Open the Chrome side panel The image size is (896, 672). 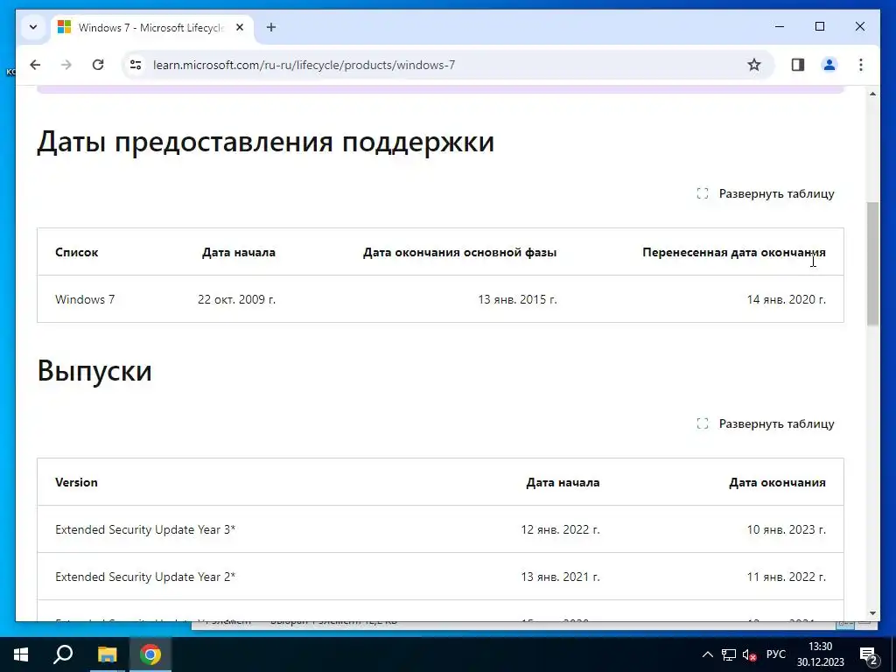coord(798,65)
